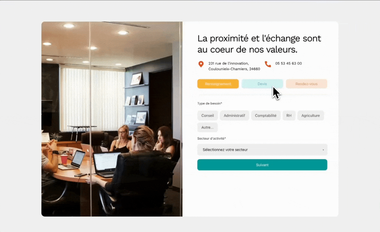Click the dropdown arrow of the sector selector
This screenshot has width=380, height=232.
click(x=323, y=150)
